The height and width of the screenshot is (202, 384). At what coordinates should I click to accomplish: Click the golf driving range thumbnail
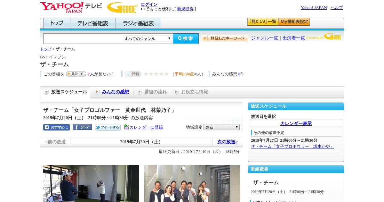tap(91, 183)
